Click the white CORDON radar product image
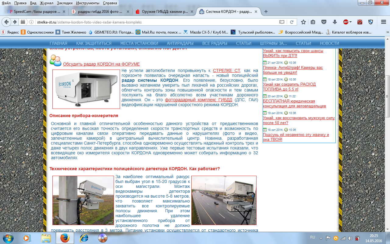Image resolution: width=390 pixels, height=244 pixels. pyautogui.click(x=86, y=89)
